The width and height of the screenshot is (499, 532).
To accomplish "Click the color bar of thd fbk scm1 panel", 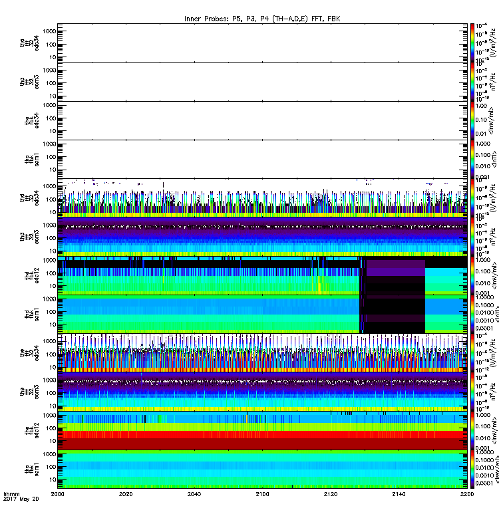I will (x=472, y=314).
